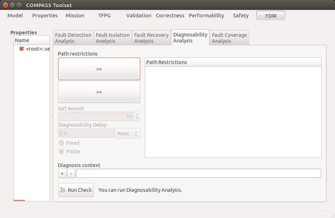
Task: Click the SAT Bound value field
Action: 97,116
